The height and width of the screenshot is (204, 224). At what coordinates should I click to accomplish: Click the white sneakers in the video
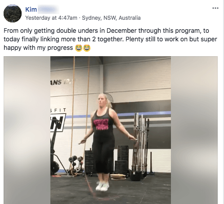coord(103,186)
